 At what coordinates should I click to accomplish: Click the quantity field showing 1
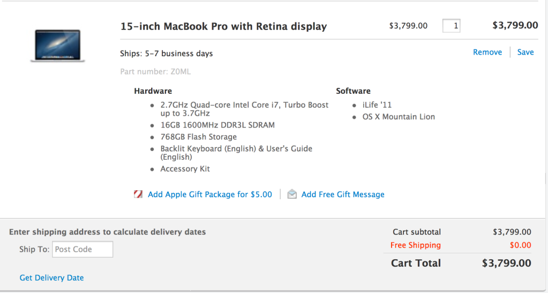coord(451,26)
